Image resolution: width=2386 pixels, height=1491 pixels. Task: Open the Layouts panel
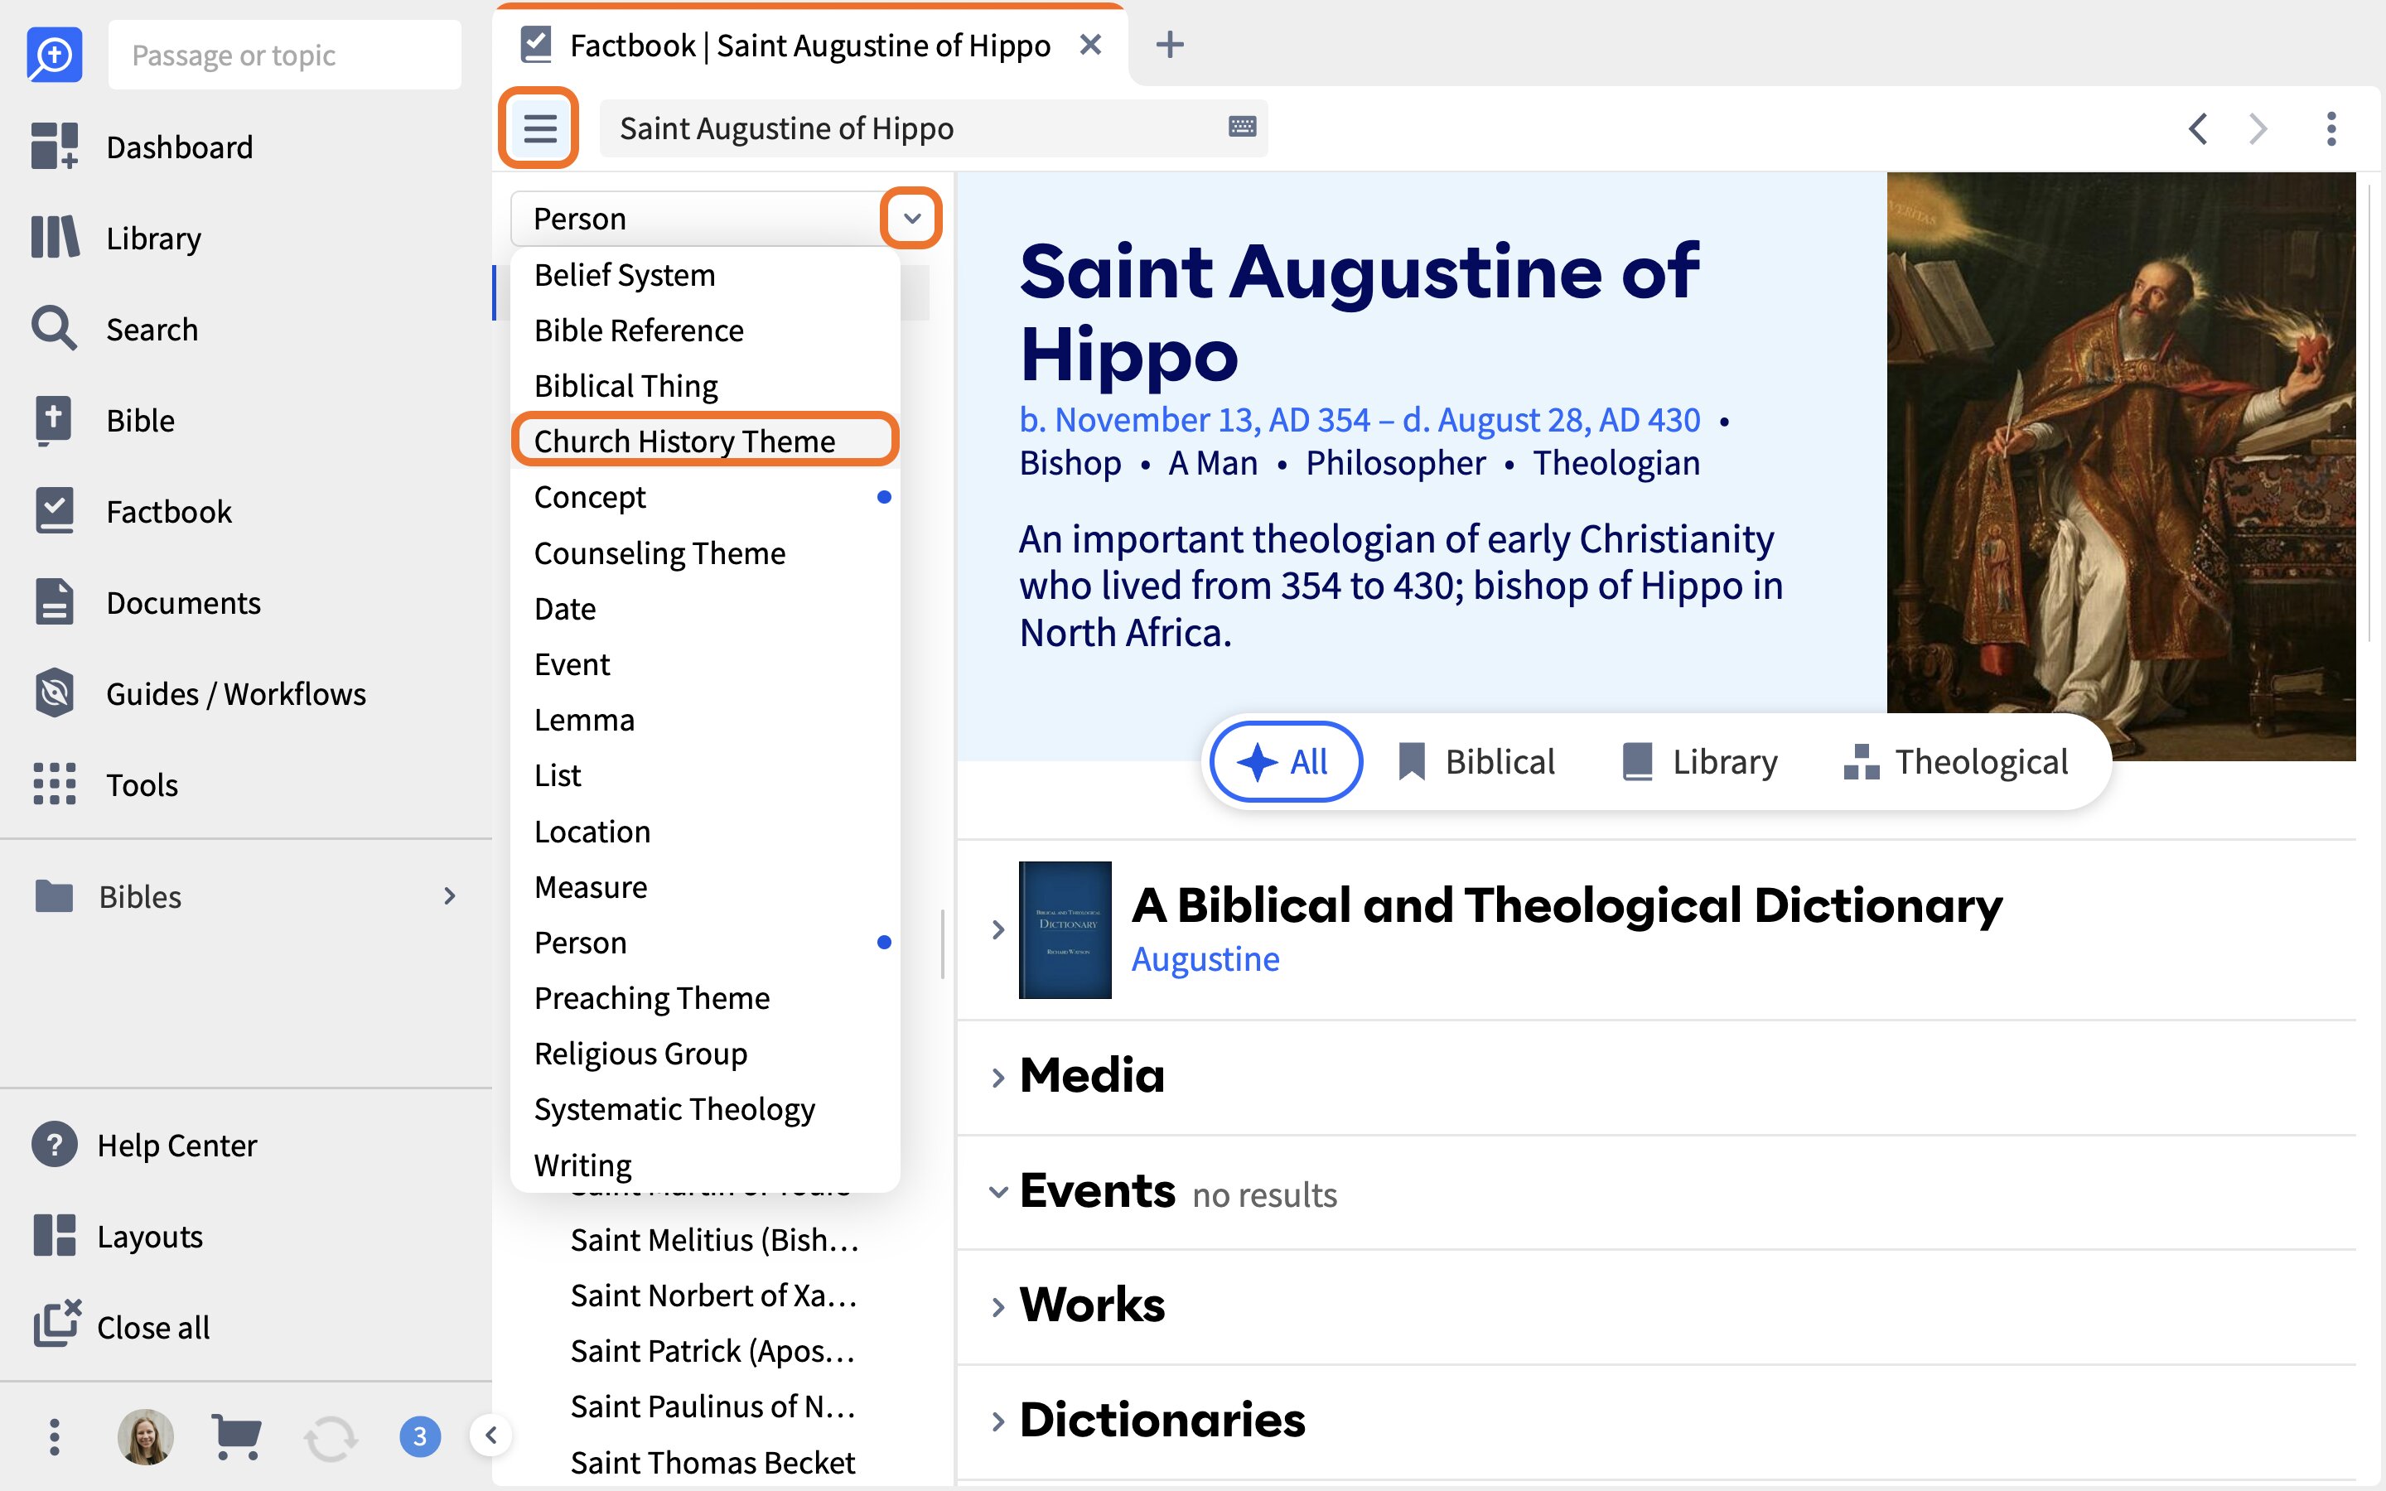tap(118, 1236)
